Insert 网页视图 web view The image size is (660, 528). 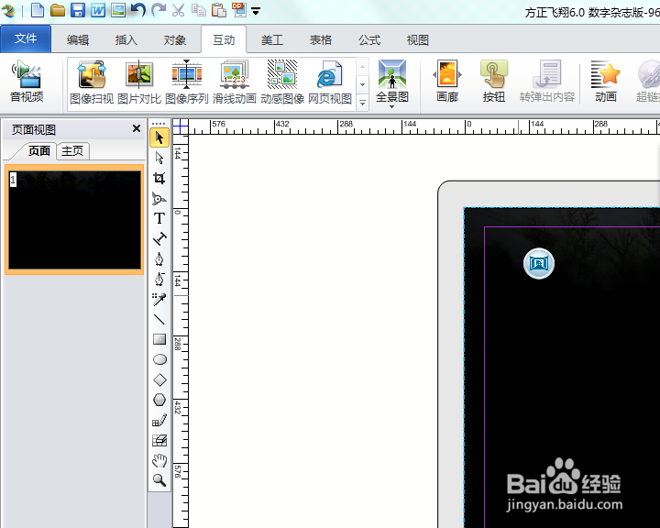click(330, 82)
